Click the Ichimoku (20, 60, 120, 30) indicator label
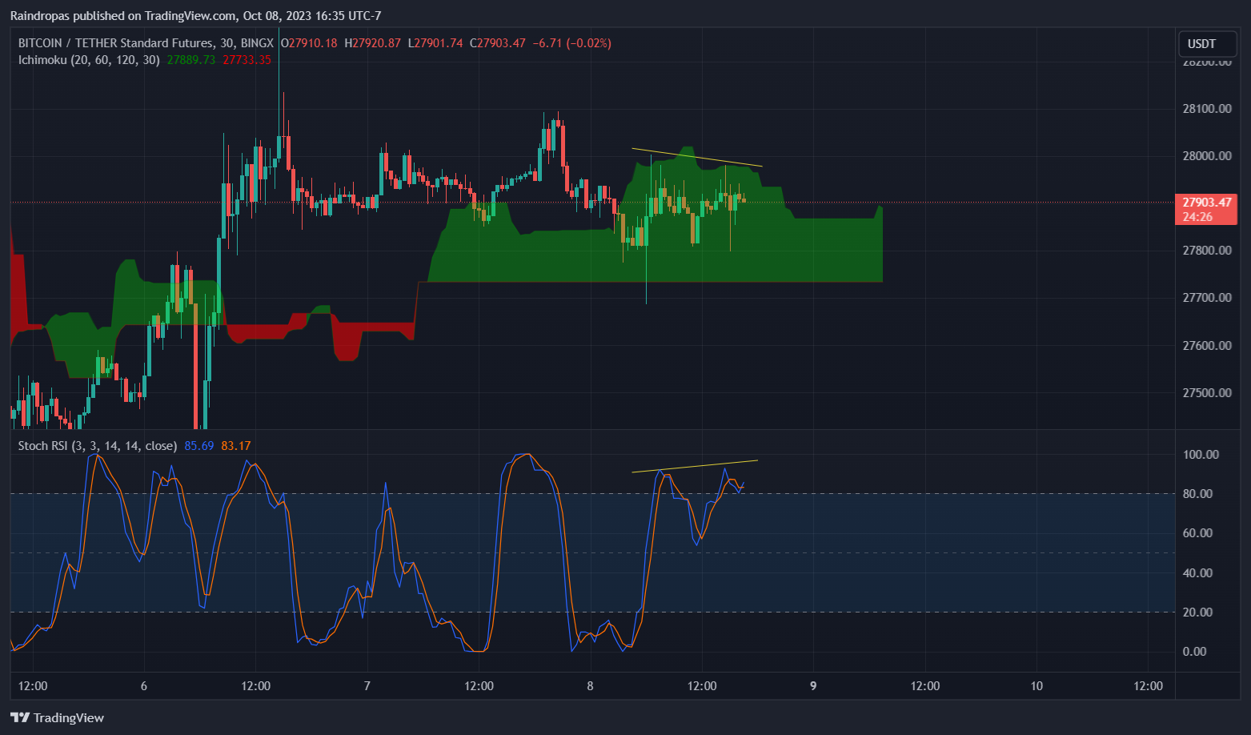Viewport: 1251px width, 735px height. (x=89, y=60)
